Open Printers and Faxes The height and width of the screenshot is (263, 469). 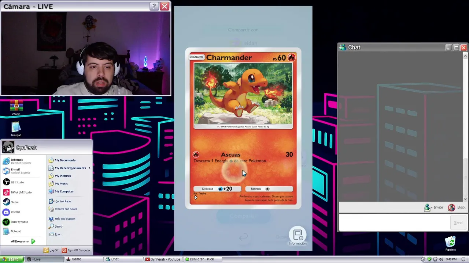tap(63, 209)
